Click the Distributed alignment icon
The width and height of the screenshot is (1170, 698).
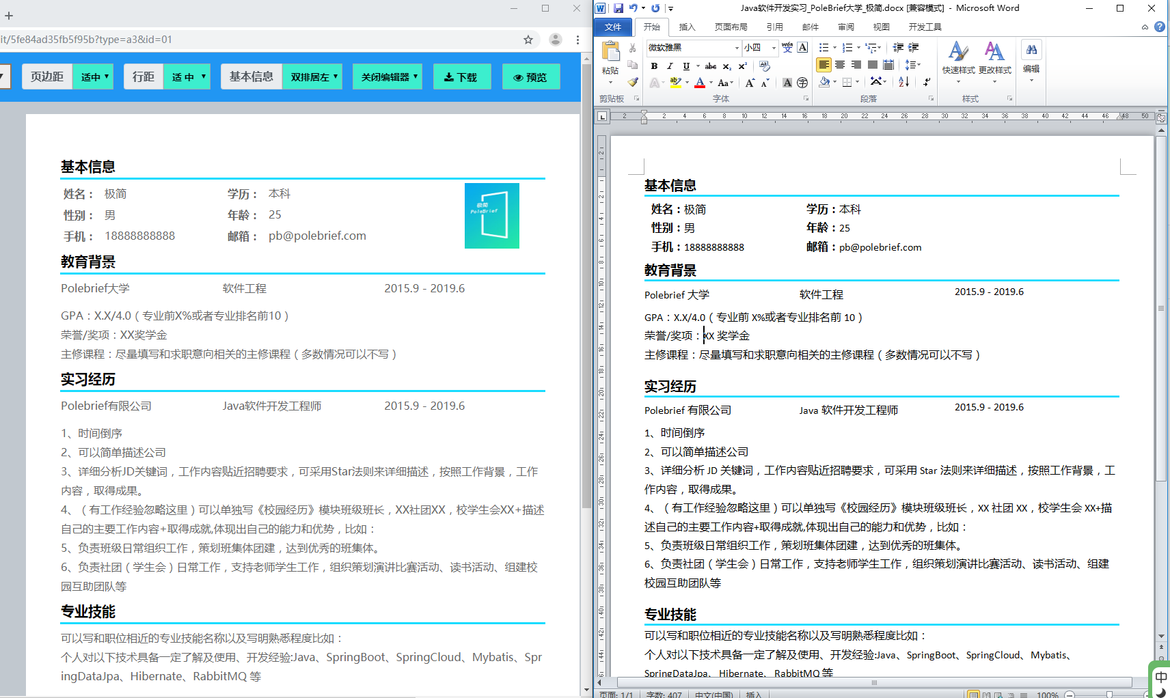click(888, 64)
